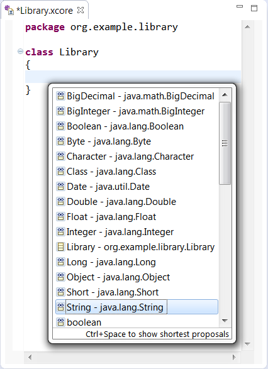Screen dimensions: 268x369
Task: Click the package keyword in editor
Action: pyautogui.click(x=45, y=28)
